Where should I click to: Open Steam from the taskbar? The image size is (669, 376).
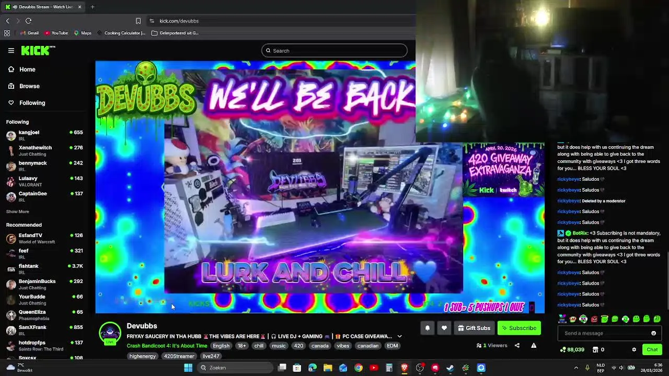coord(450,368)
